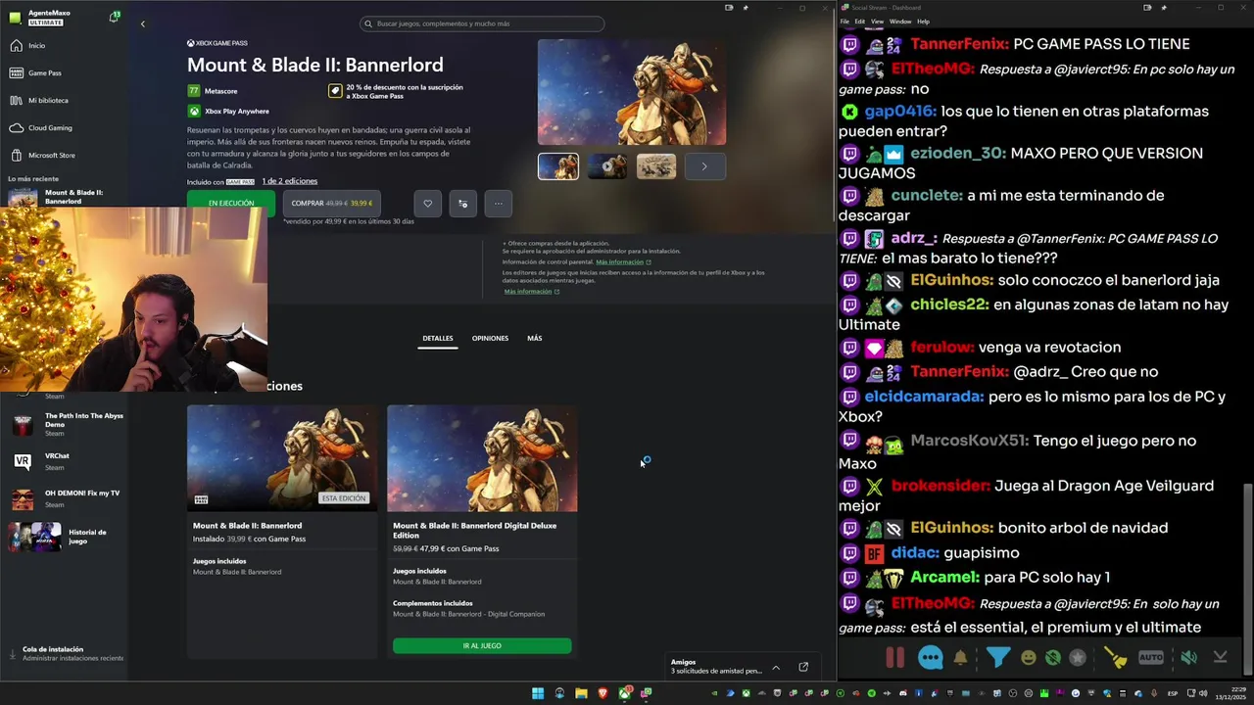Viewport: 1254px width, 705px height.
Task: Open the Xbox notifications bell
Action: (115, 18)
